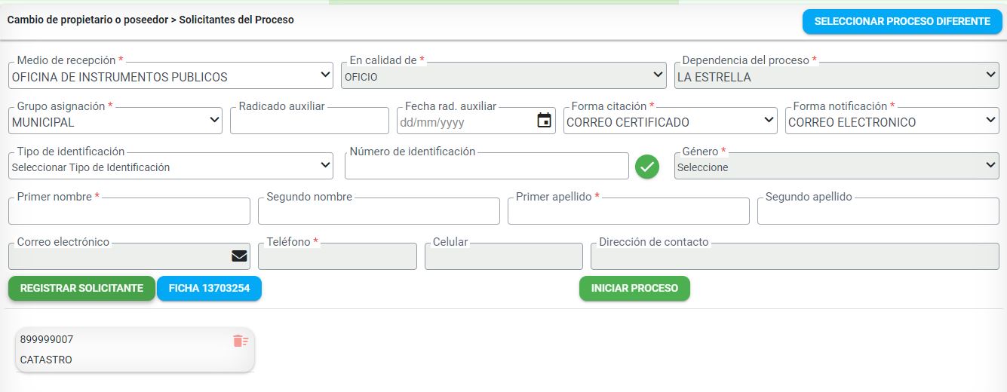This screenshot has height=392, width=1007.
Task: Open the En calidad de dropdown
Action: point(504,75)
